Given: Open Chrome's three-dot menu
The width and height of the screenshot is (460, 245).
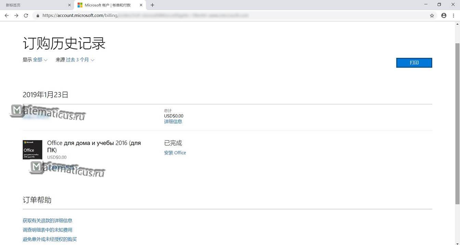Looking at the screenshot, I should [x=454, y=15].
